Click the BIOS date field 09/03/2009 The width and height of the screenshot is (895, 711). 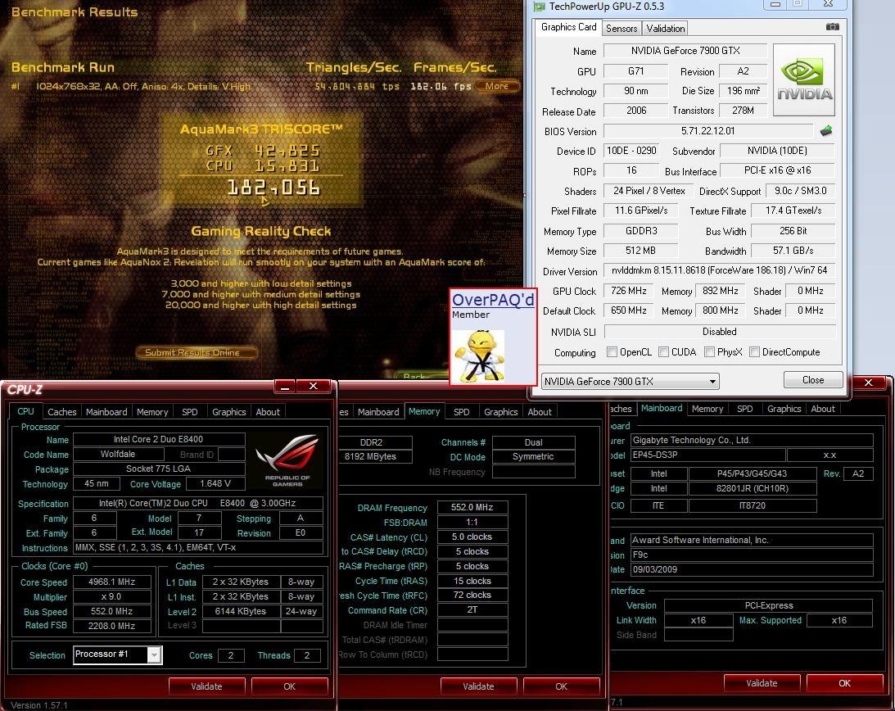click(x=752, y=569)
